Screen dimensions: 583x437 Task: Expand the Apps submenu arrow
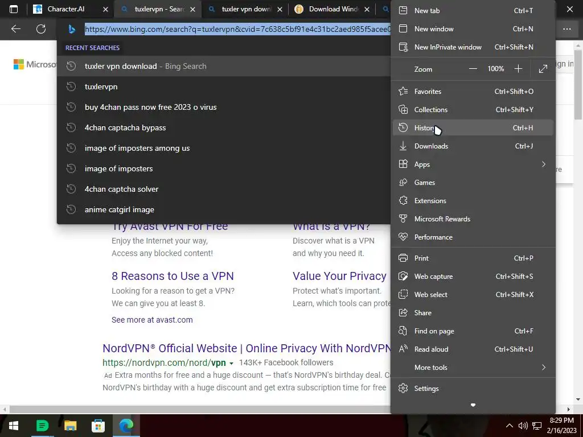[544, 164]
